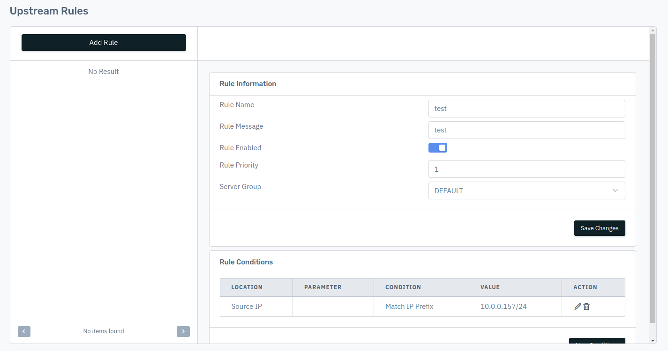Open the Server Group DEFAULT dropdown
The image size is (668, 351).
pos(527,190)
